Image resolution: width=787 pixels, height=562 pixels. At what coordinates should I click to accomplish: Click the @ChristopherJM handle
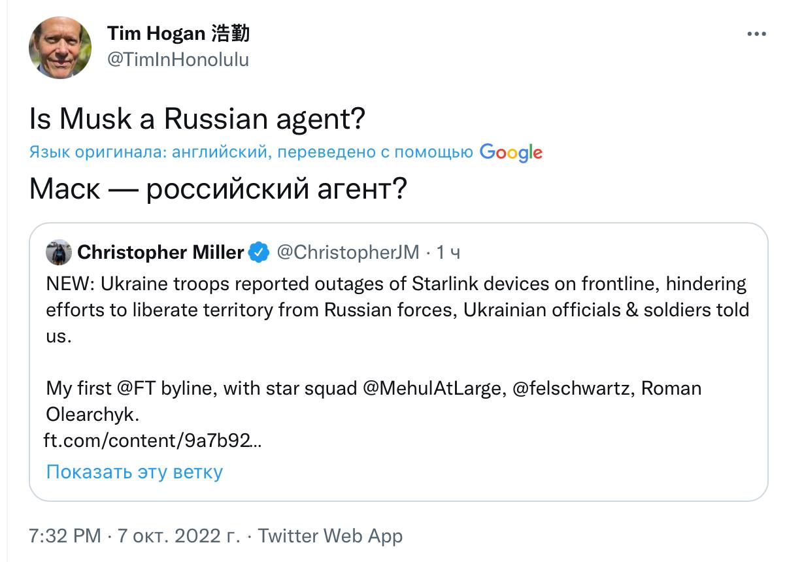[x=348, y=252]
